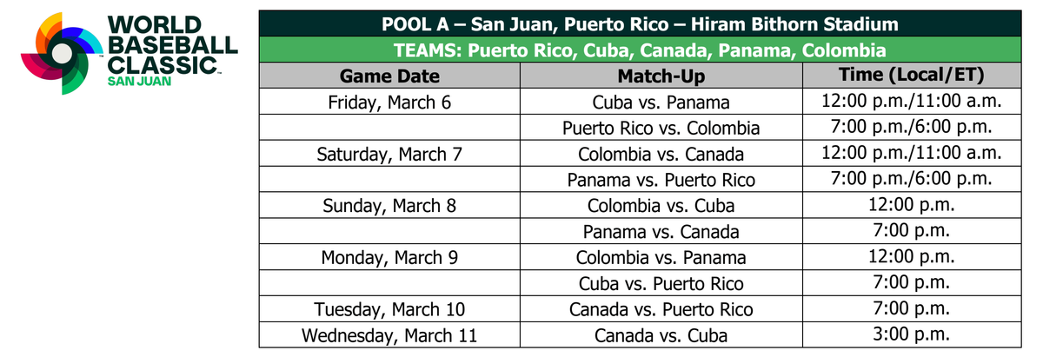Screen dimensions: 1043x357
Task: Select the Pool A San Juan title bar
Action: click(x=639, y=23)
